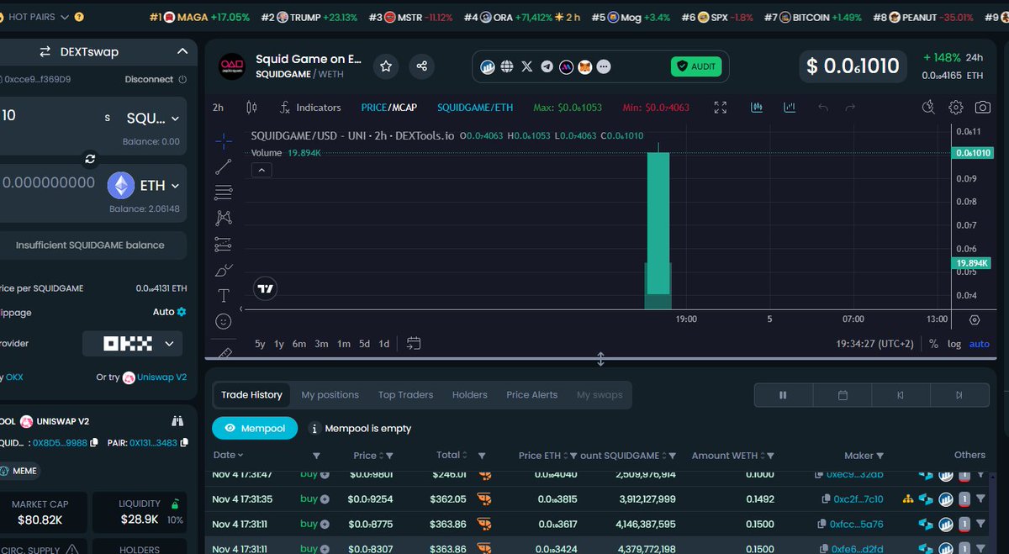
Task: Set chart range to 6m
Action: click(299, 344)
